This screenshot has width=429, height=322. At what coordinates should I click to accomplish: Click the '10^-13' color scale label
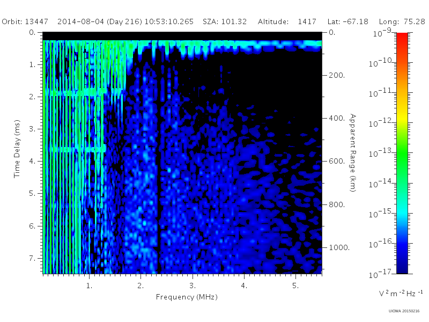381,153
